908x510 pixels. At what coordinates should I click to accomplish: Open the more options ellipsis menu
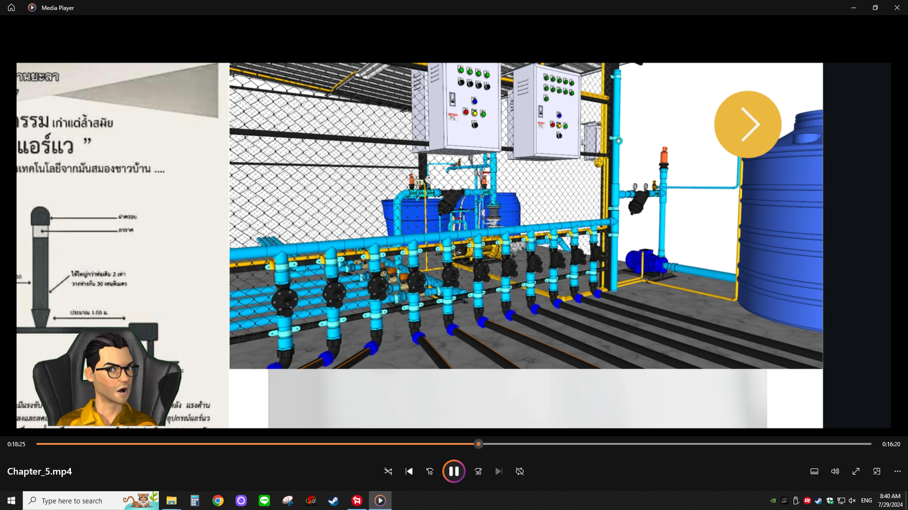click(897, 471)
